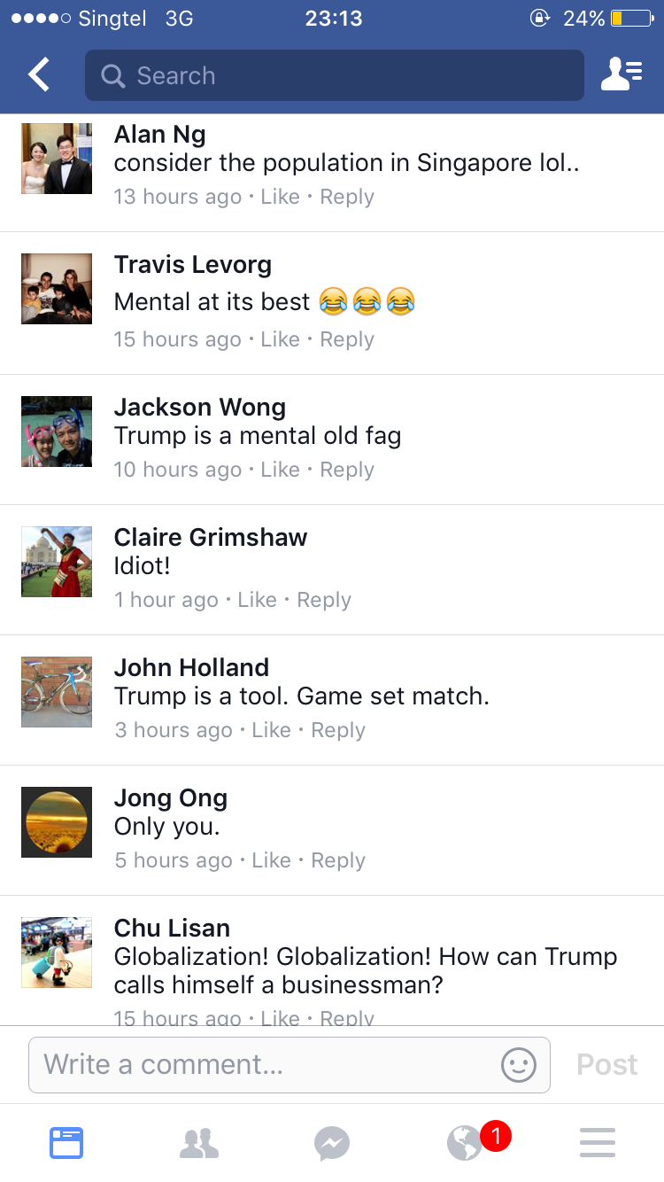This screenshot has width=664, height=1182.
Task: Reply to Claire Grimshaw's comment
Action: [324, 600]
